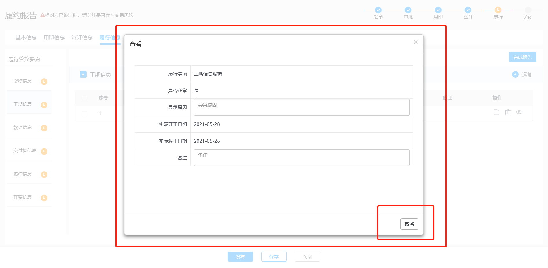The image size is (548, 268).
Task: Click the trash delete icon in row
Action: [508, 112]
